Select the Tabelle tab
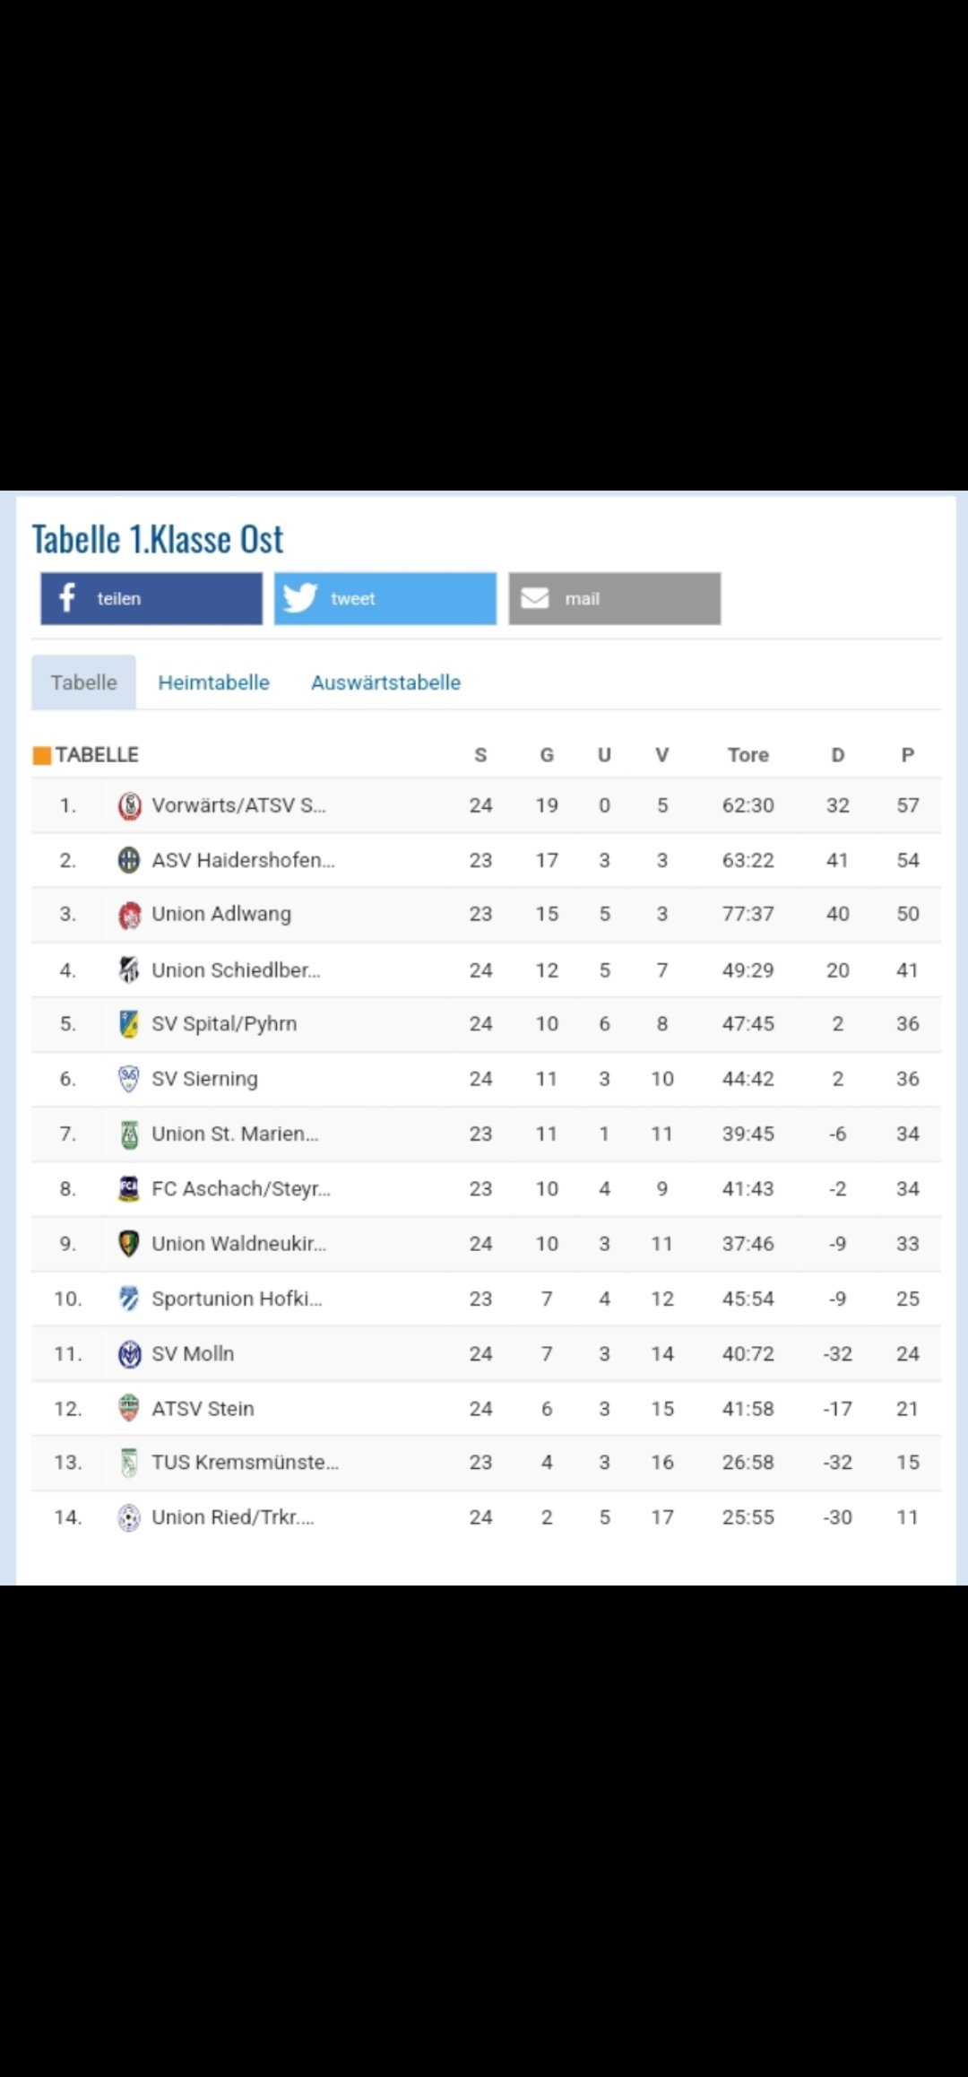Viewport: 968px width, 2077px height. click(x=83, y=682)
